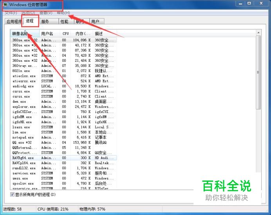Select the atieclxx.exe process

pos(63,76)
